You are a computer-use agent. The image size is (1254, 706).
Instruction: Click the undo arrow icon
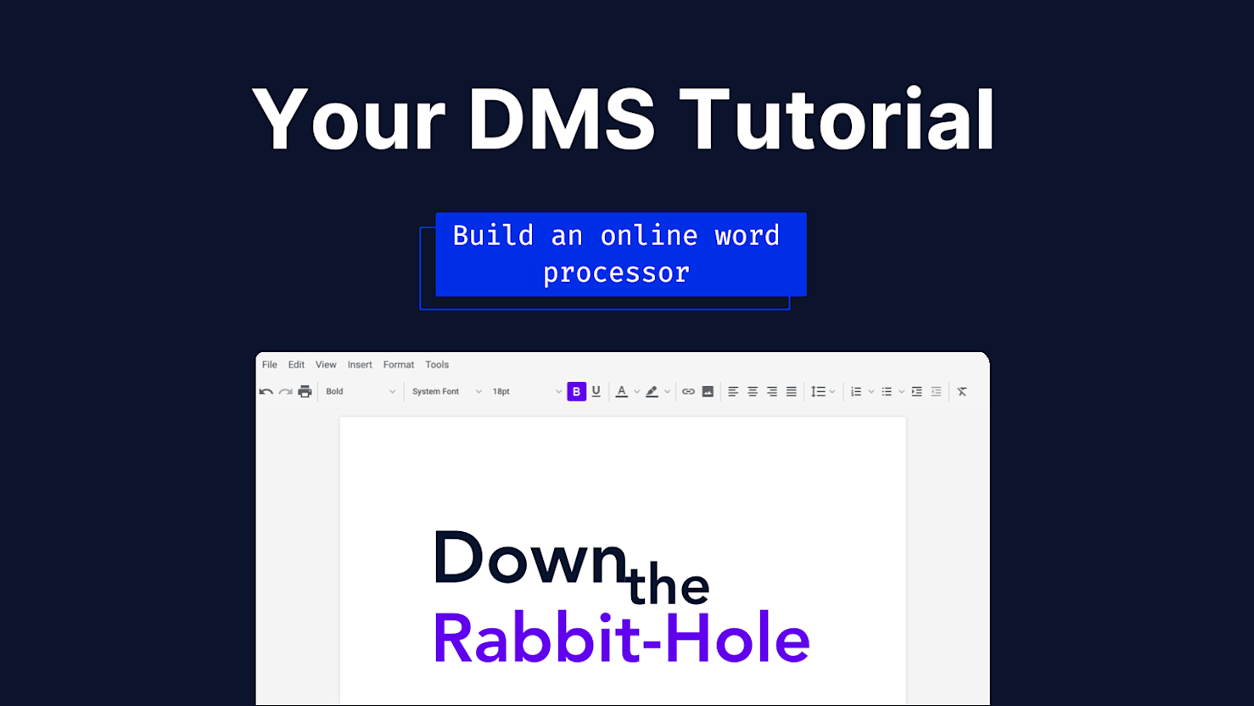tap(266, 391)
